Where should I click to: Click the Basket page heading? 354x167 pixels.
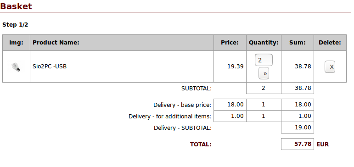(x=16, y=6)
